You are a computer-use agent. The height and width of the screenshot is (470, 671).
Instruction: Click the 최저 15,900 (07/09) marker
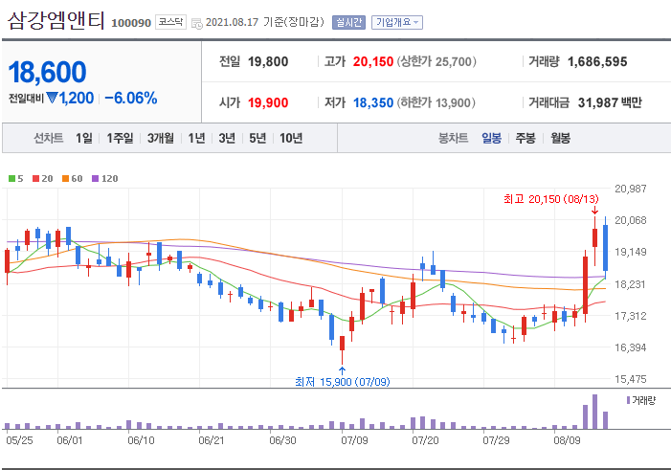[343, 381]
